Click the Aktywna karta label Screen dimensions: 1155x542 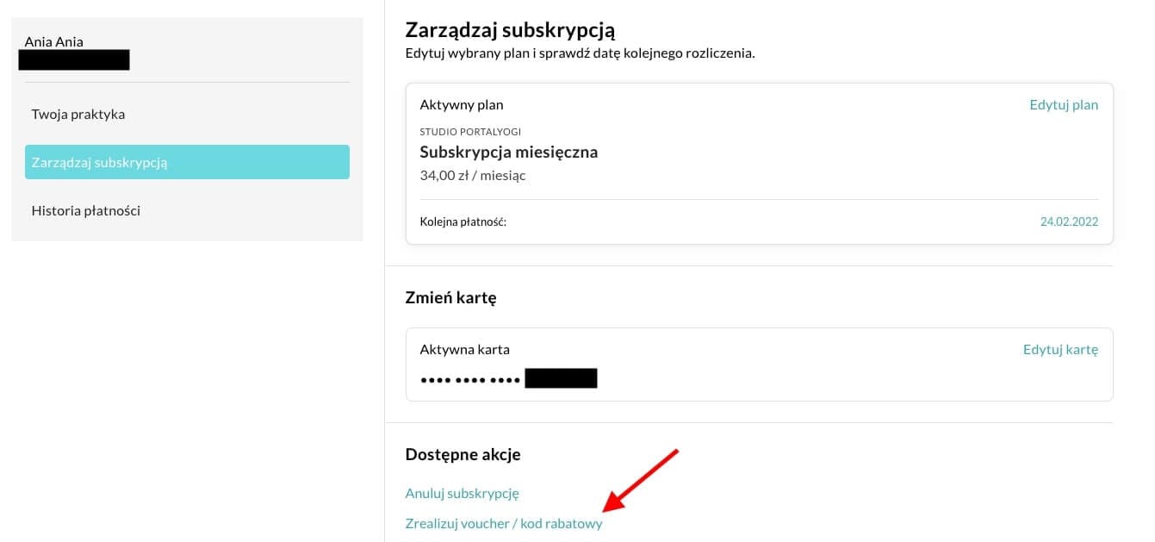[464, 350]
